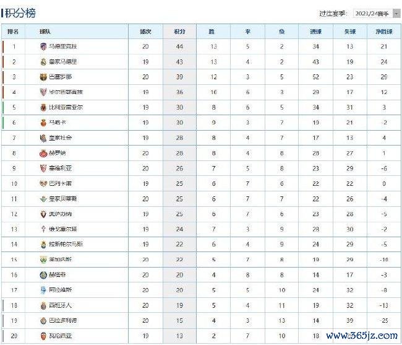Viewport: 402px width, 345px height.
Task: Click the Atlético Madrid (马德里竞技) club crest
Action: [43, 46]
